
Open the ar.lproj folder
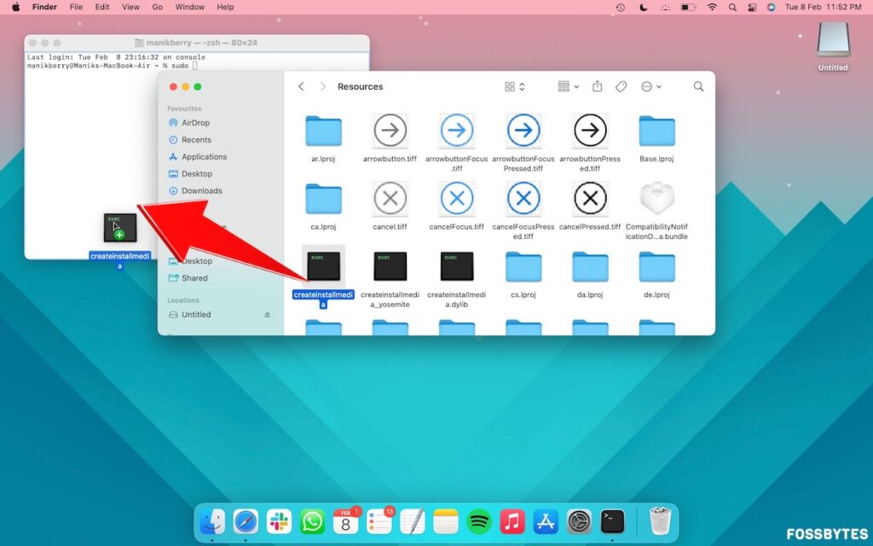point(323,131)
